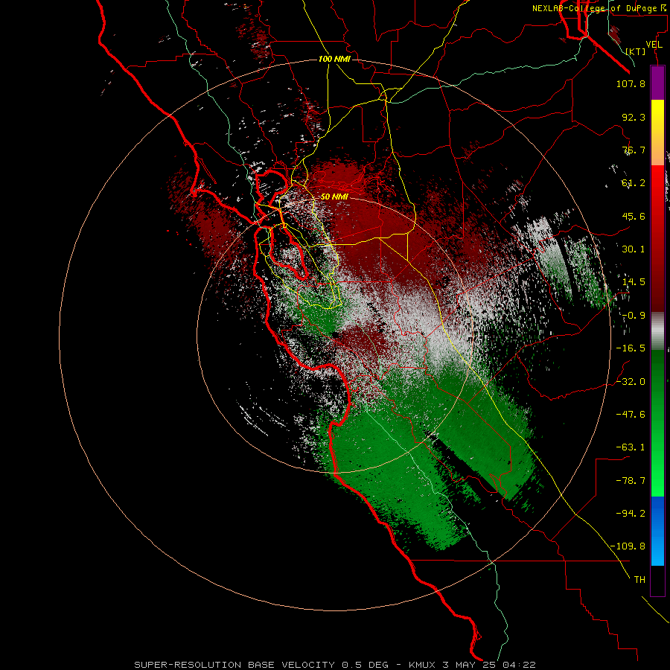Click the 107.8 velocity scale value
Viewport: 670px width, 670px height.
(631, 83)
